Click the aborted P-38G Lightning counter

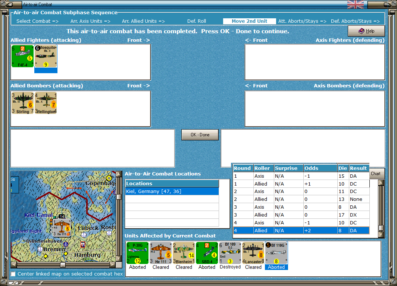click(x=137, y=253)
